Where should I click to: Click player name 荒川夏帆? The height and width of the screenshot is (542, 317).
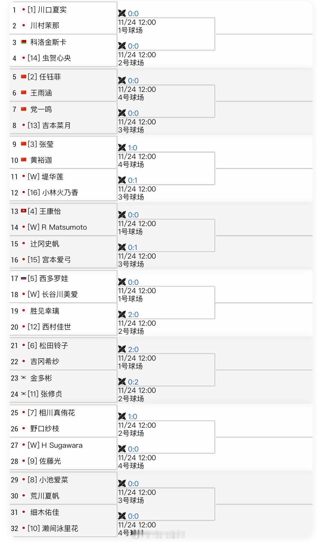(45, 496)
